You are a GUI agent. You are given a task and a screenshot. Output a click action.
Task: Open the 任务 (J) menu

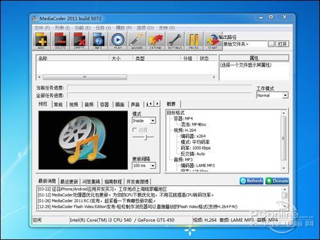click(x=103, y=28)
